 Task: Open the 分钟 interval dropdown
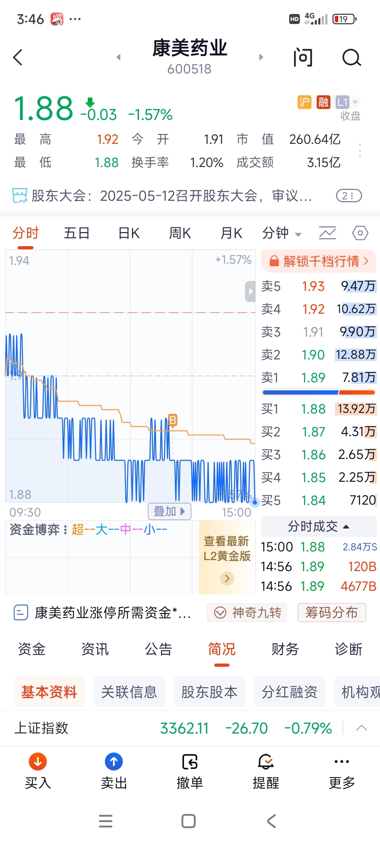281,233
